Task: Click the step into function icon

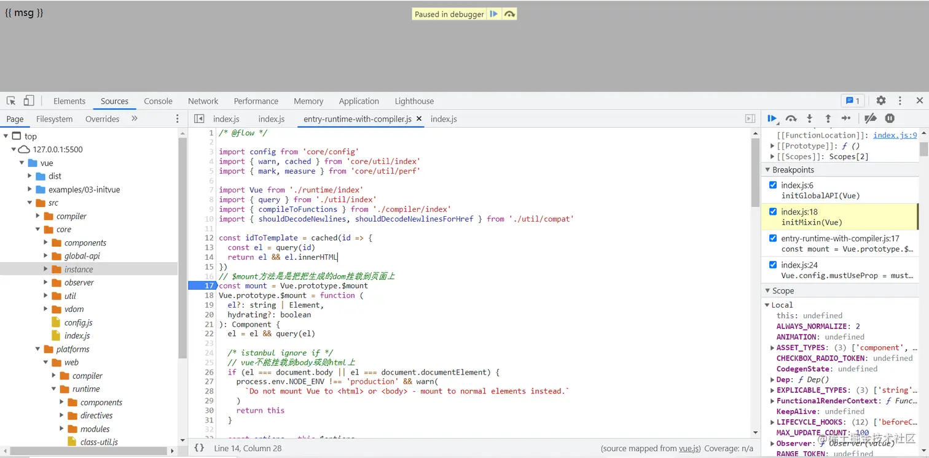Action: (x=810, y=118)
